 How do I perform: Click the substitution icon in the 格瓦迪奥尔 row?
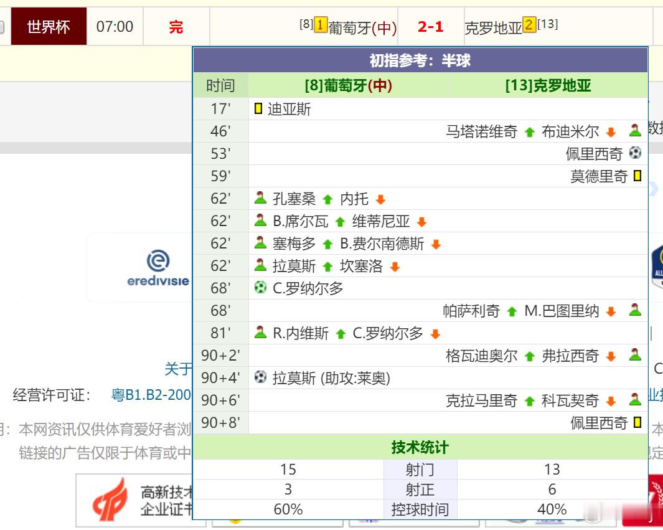point(635,354)
